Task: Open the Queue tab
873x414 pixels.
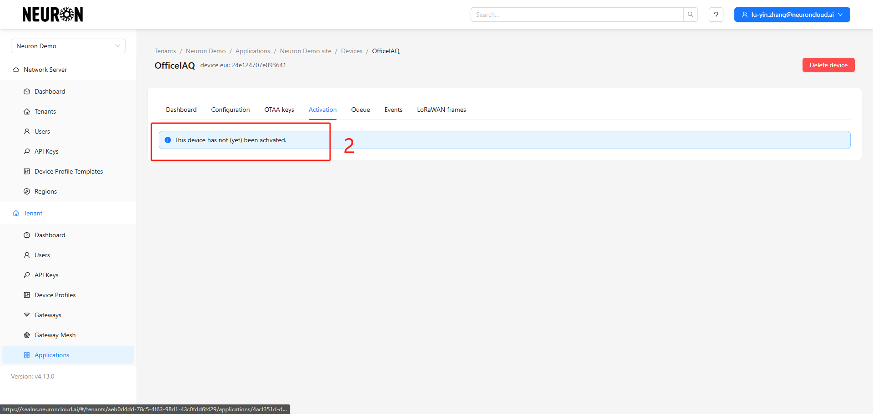Action: [361, 110]
